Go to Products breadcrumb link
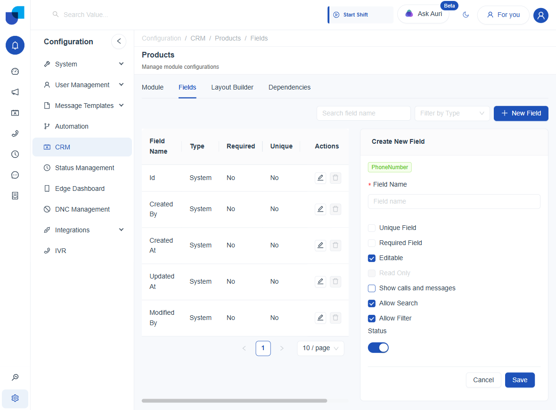556x410 pixels. [x=228, y=38]
